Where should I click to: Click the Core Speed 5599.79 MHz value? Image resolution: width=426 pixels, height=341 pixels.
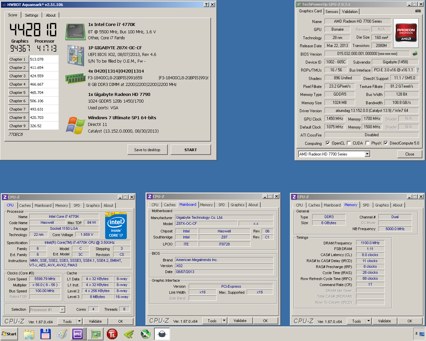pyautogui.click(x=45, y=279)
